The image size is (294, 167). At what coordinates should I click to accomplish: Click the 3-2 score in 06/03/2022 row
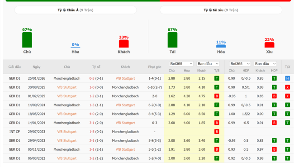tap(92, 158)
